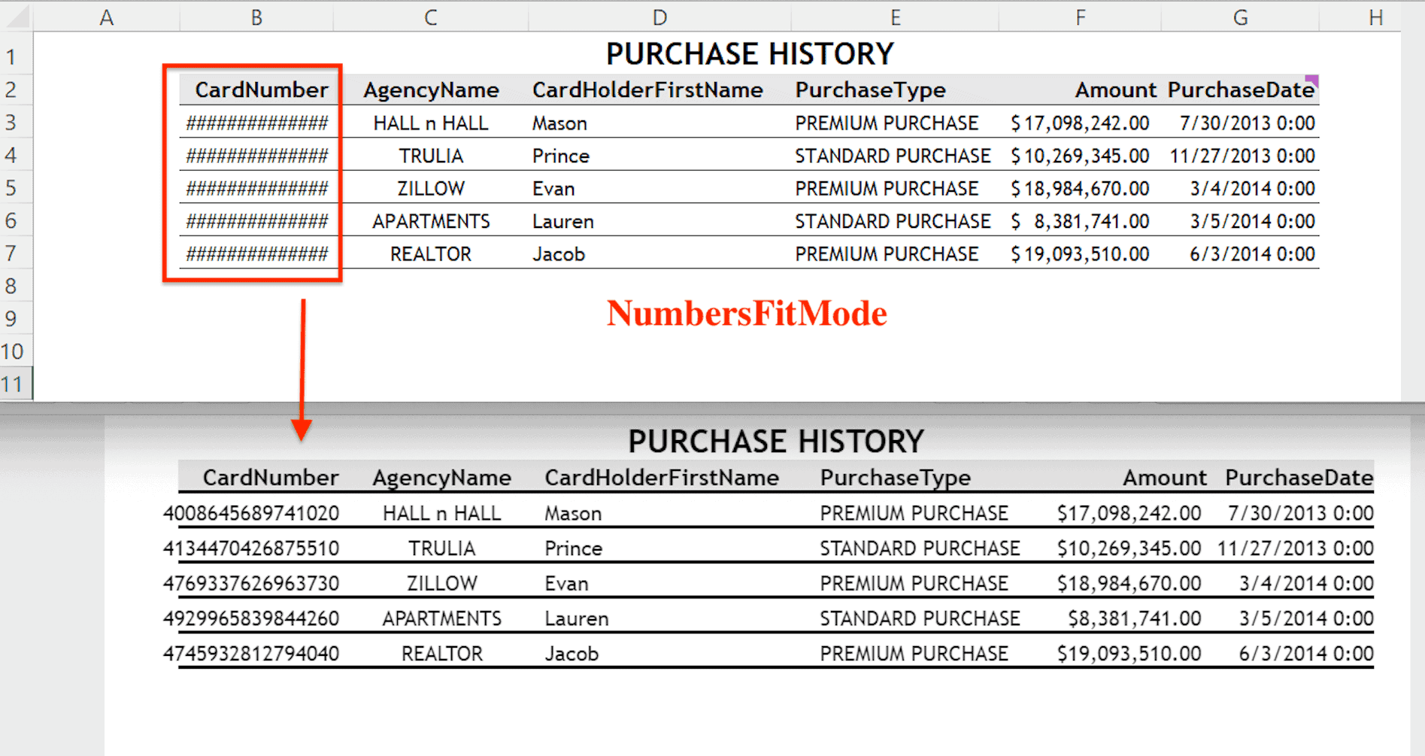Select spreadsheet date 7/30/2013 0:00
This screenshot has width=1425, height=756.
click(x=1240, y=123)
